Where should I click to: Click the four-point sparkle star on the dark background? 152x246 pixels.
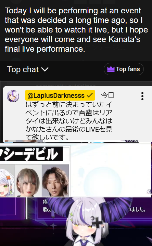coord(53,226)
